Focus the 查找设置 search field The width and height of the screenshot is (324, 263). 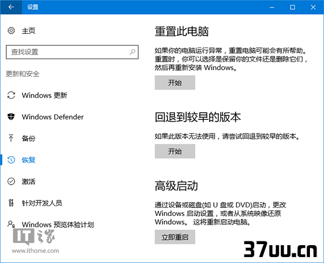point(72,52)
